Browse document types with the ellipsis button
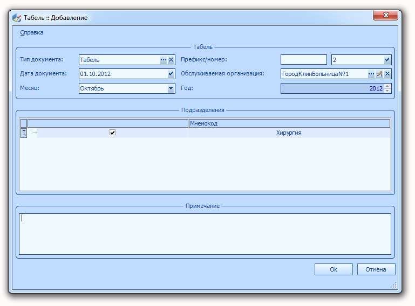 coord(164,60)
